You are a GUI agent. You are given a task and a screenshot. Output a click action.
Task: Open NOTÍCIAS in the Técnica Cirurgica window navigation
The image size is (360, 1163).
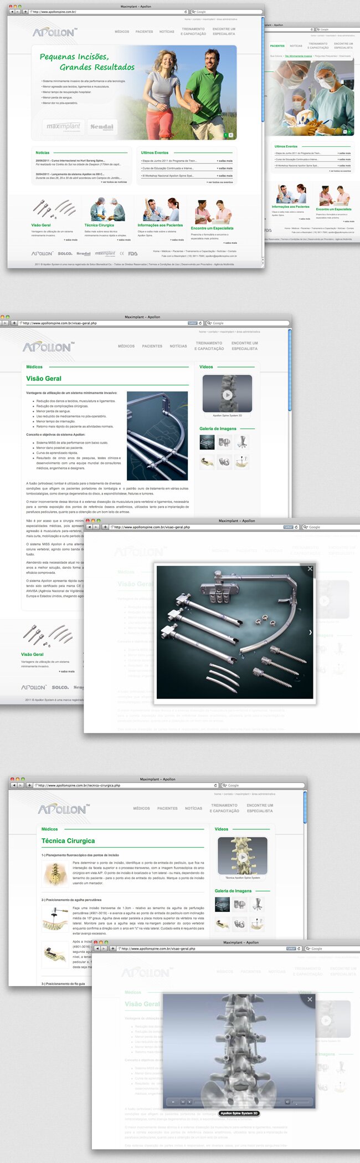tap(193, 808)
